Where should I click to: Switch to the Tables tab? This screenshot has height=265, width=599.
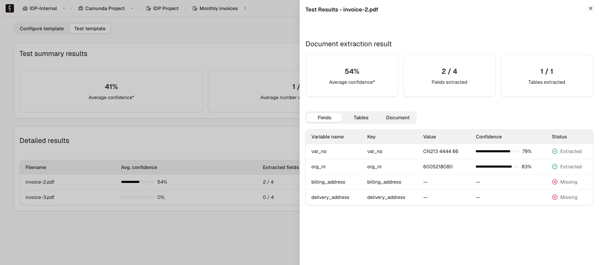[x=361, y=118]
